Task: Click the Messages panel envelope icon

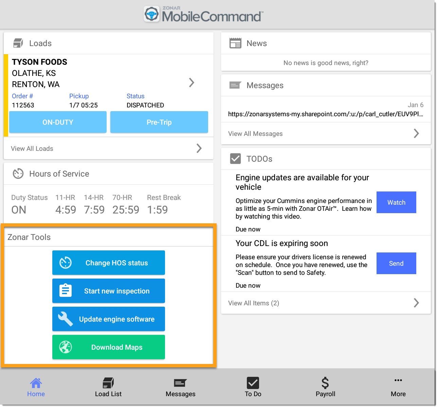Action: (x=235, y=85)
